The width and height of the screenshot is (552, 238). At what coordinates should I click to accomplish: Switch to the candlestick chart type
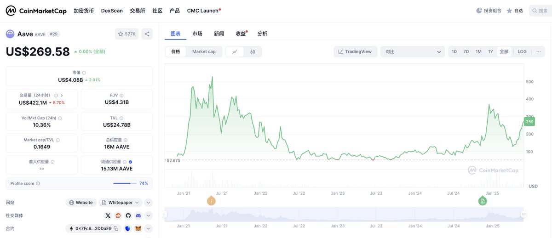coord(253,52)
